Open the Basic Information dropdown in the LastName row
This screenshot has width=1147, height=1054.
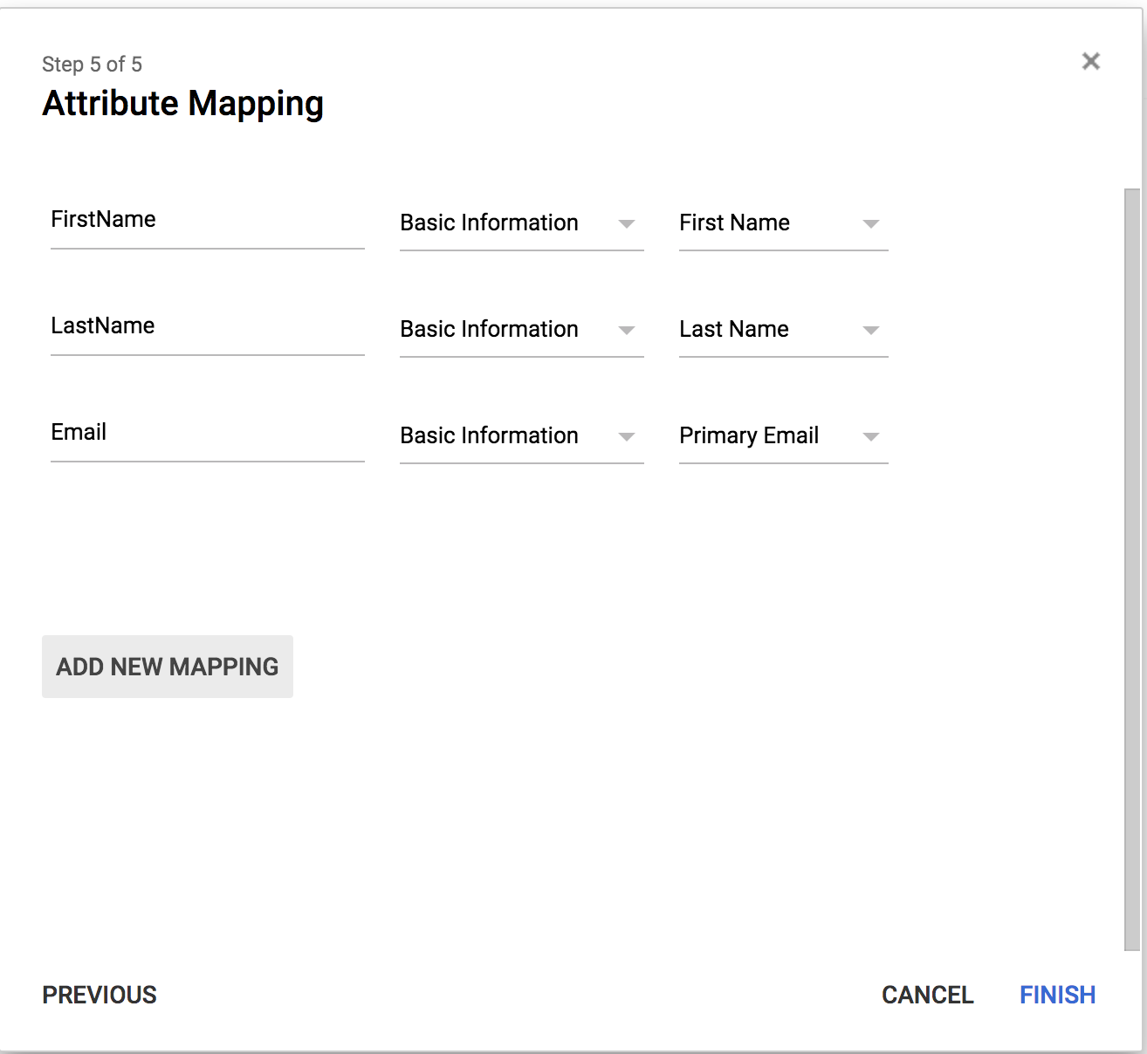pos(520,330)
